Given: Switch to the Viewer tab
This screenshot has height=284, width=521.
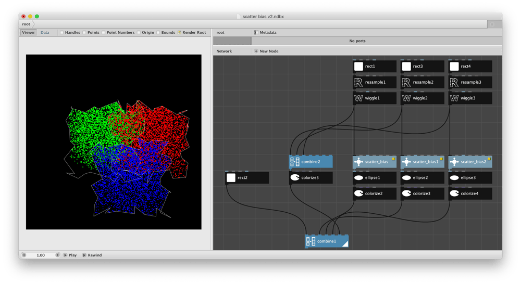Looking at the screenshot, I should point(29,33).
